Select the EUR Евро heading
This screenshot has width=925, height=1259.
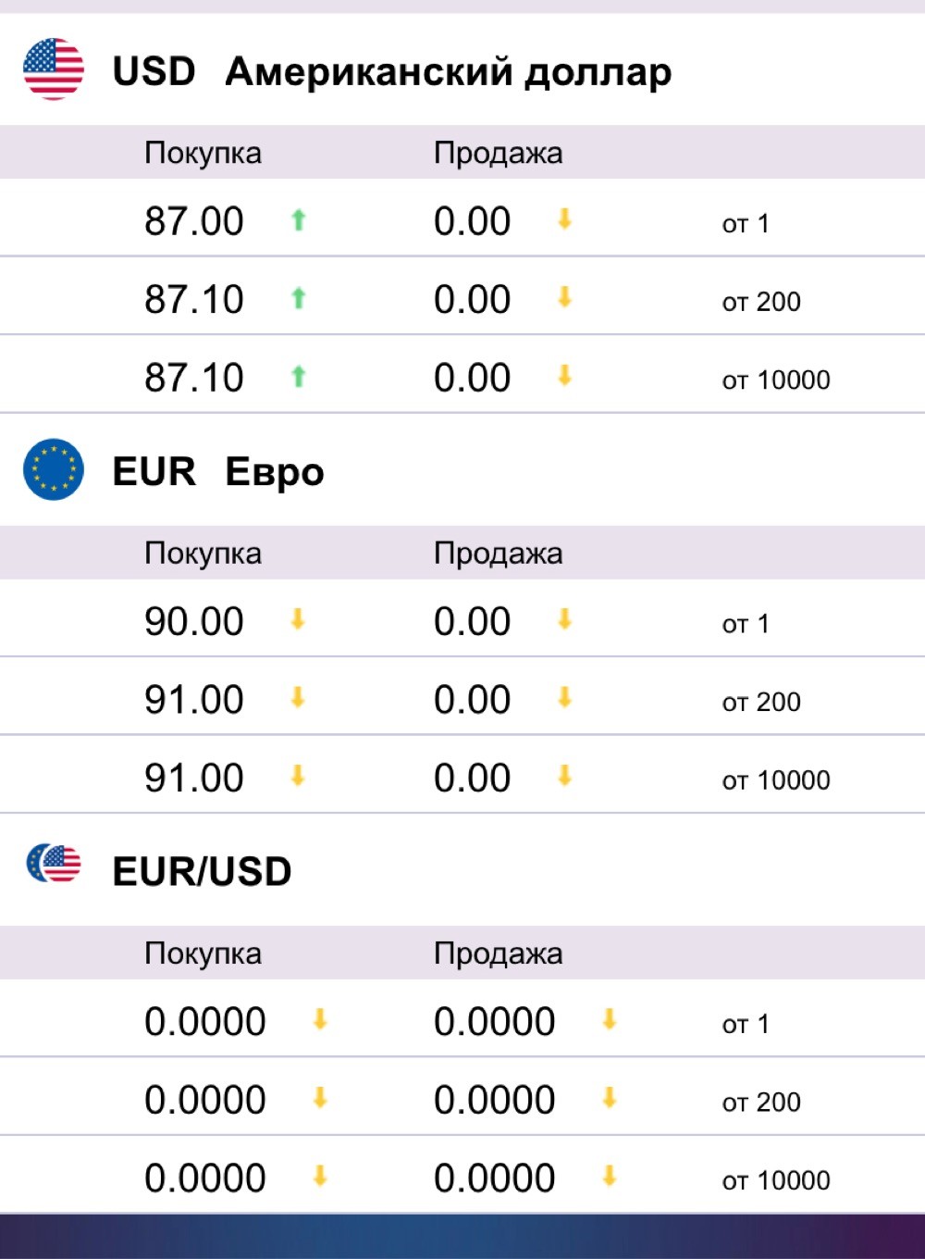point(218,471)
